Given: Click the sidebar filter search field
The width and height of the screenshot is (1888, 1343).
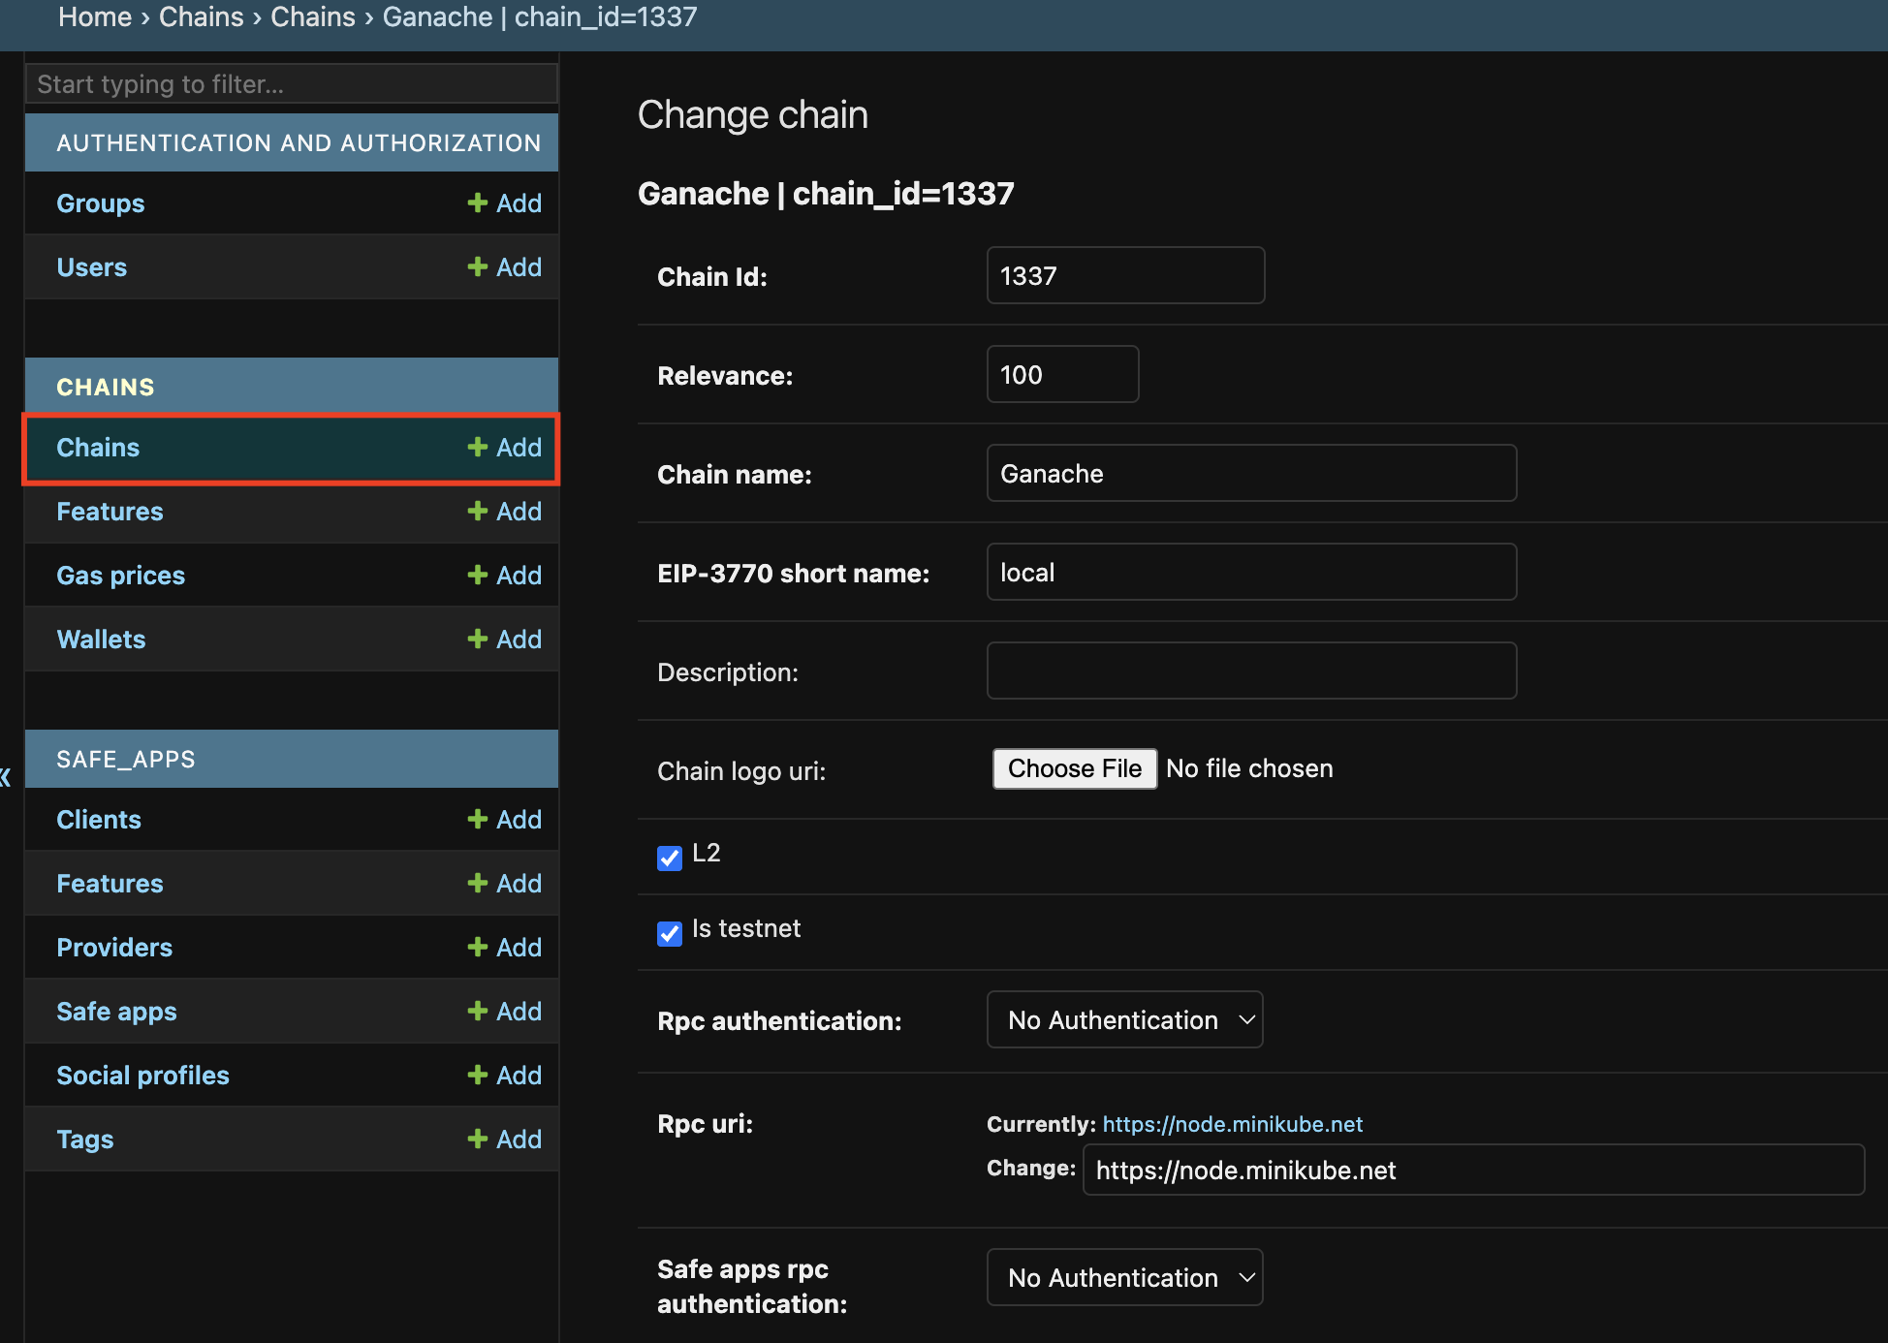Looking at the screenshot, I should [291, 84].
